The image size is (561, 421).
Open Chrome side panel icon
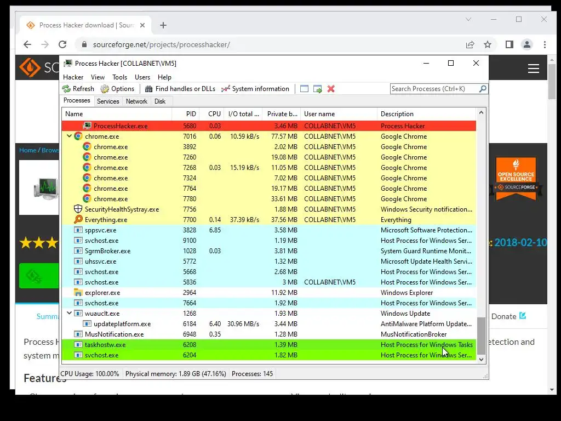click(x=510, y=44)
